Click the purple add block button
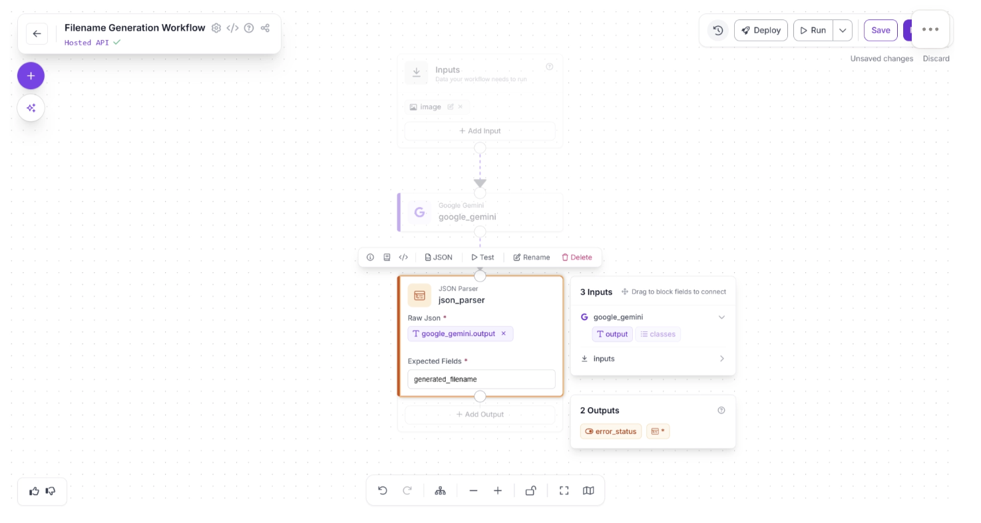 click(x=31, y=76)
